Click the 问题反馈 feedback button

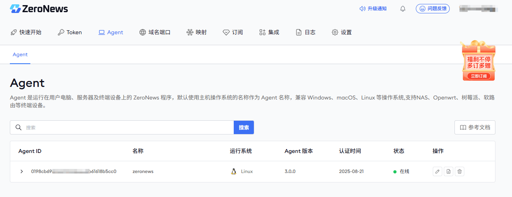433,9
